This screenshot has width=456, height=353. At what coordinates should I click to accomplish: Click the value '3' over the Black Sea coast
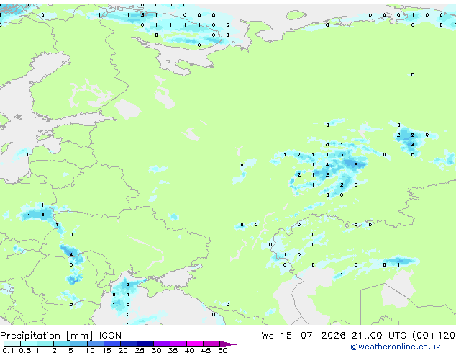(x=128, y=285)
